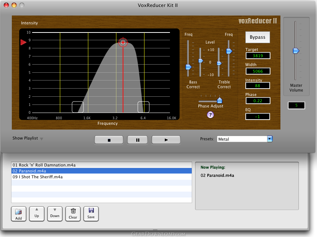Click the Bass Correct Freq slider handle
Image resolution: width=317 pixels, height=237 pixels.
point(188,67)
